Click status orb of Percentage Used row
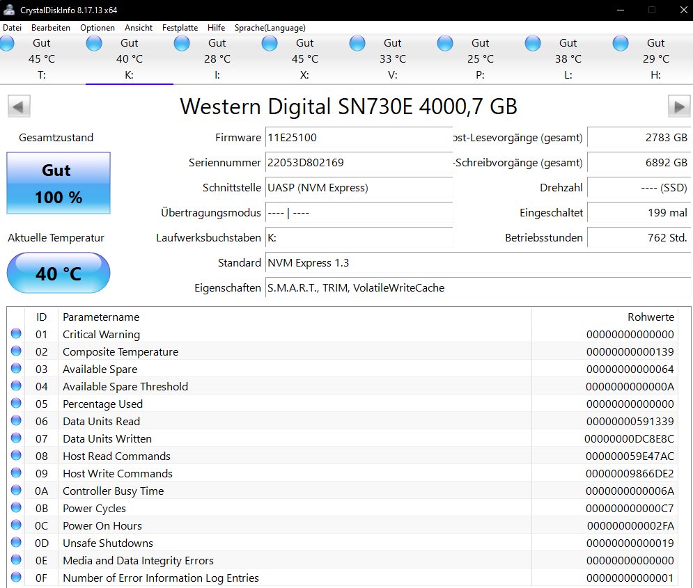Image resolution: width=693 pixels, height=588 pixels. [16, 403]
